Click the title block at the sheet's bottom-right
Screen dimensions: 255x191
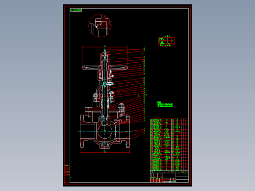pos(169,178)
